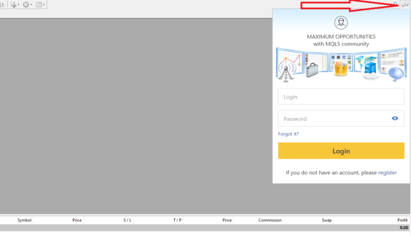Sort by Symbol column header
The image size is (411, 235).
pyautogui.click(x=24, y=220)
